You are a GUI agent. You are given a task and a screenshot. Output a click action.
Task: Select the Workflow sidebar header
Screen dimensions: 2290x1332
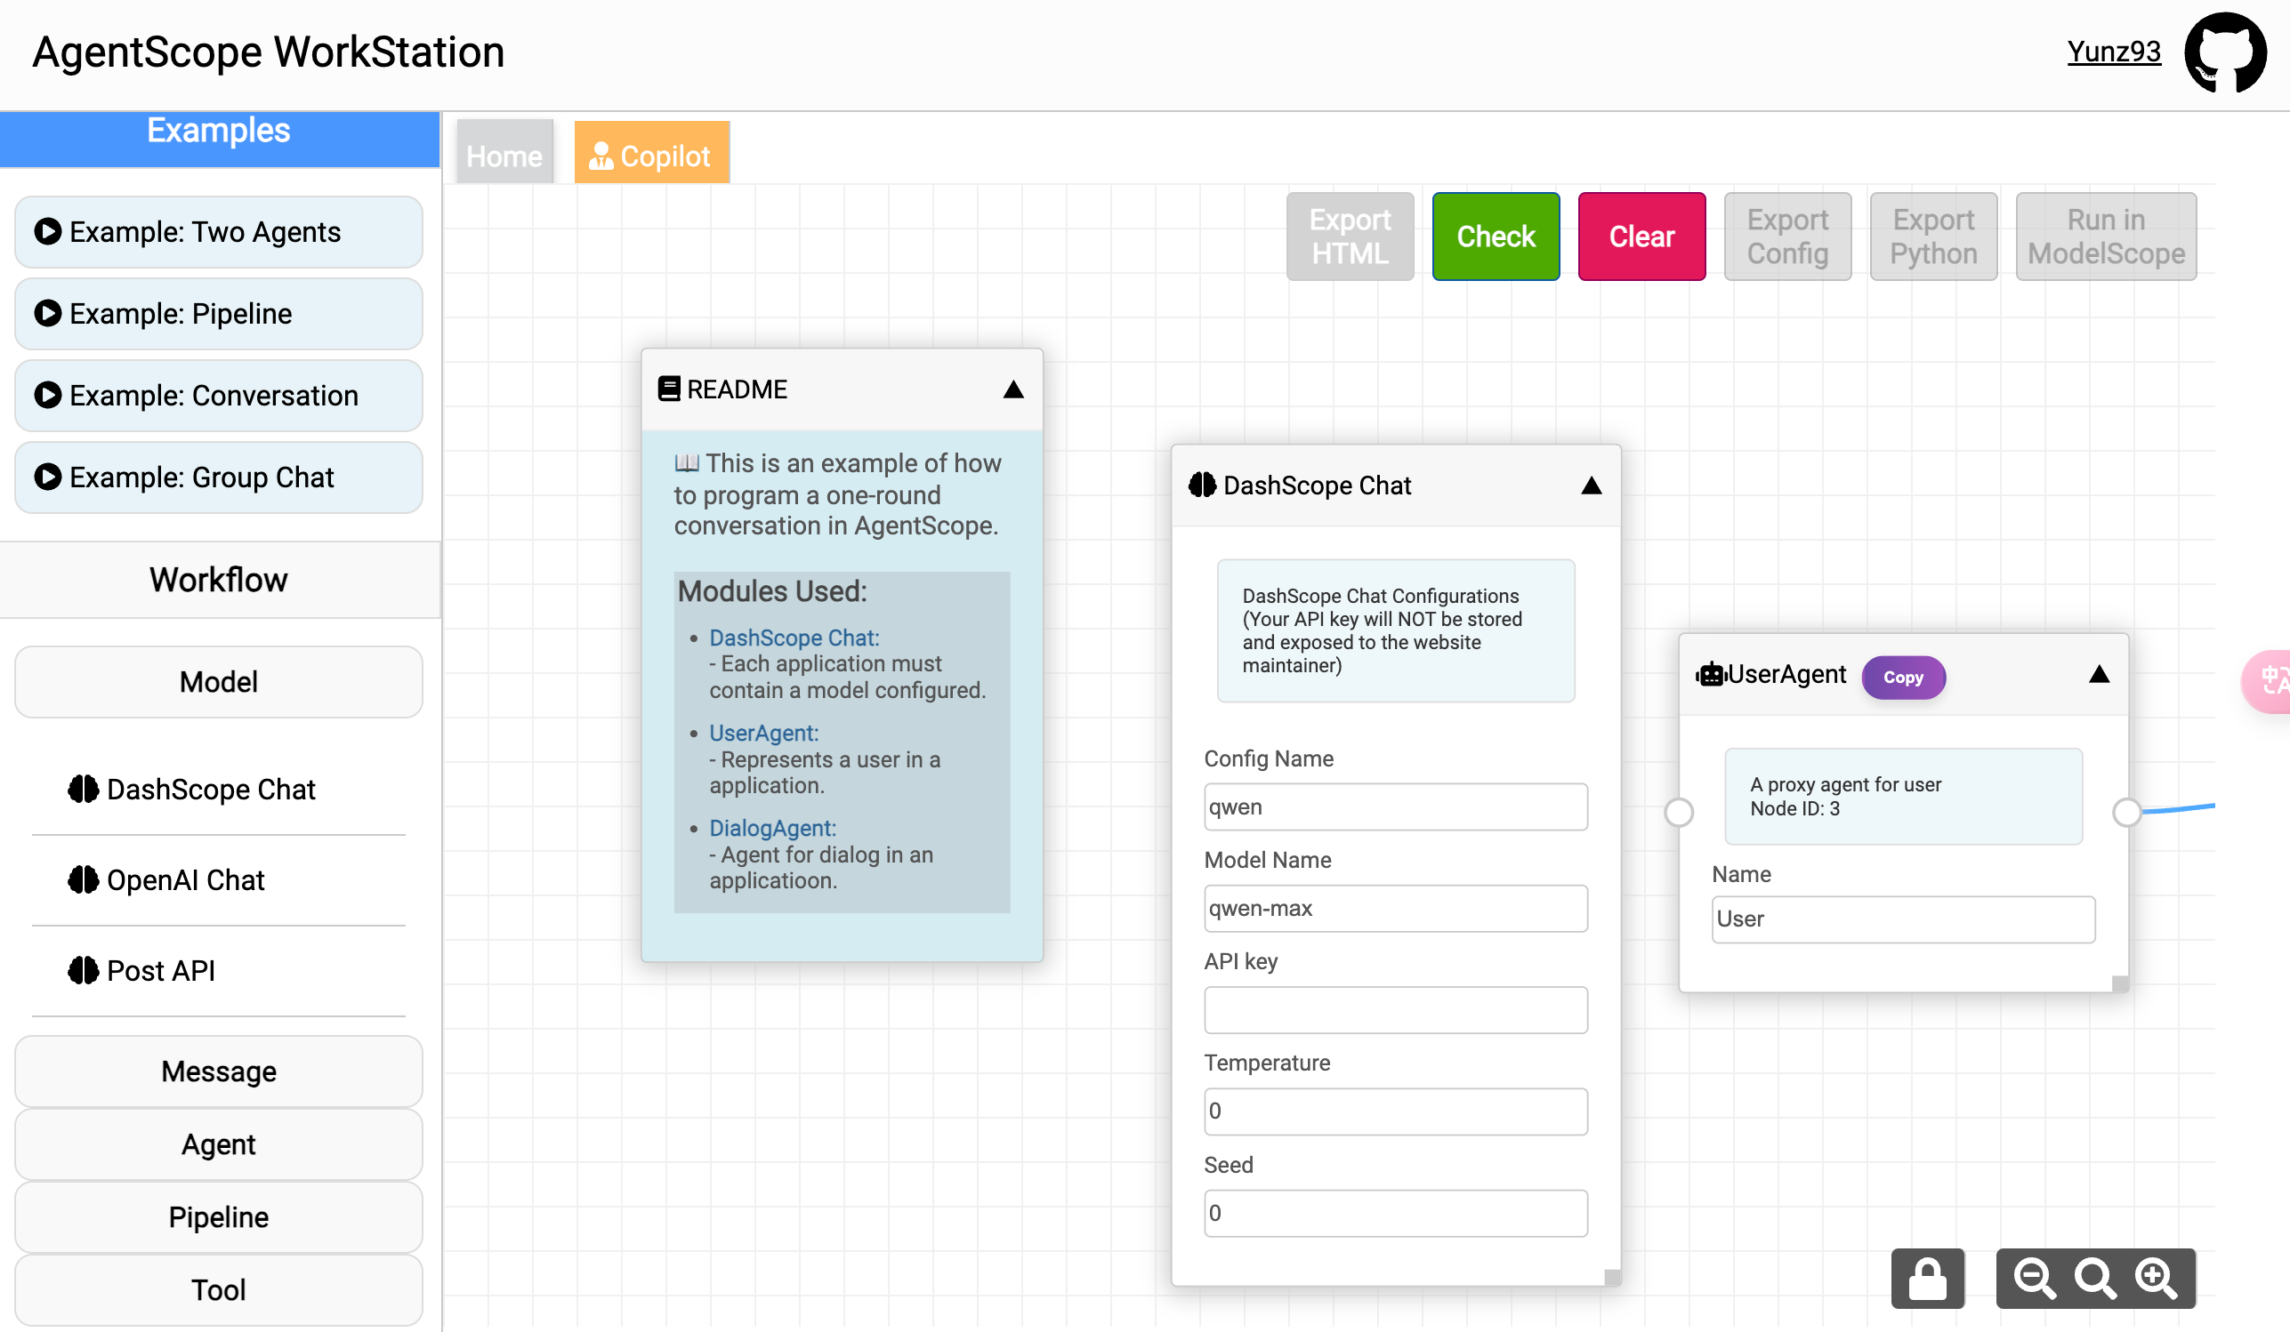click(219, 579)
